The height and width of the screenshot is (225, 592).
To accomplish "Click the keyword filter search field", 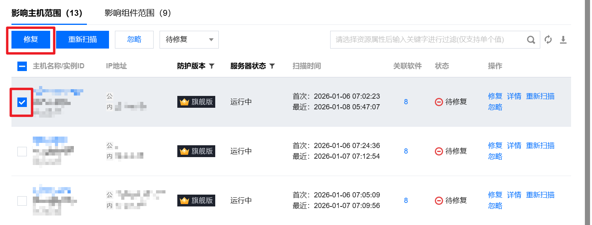I will (427, 40).
